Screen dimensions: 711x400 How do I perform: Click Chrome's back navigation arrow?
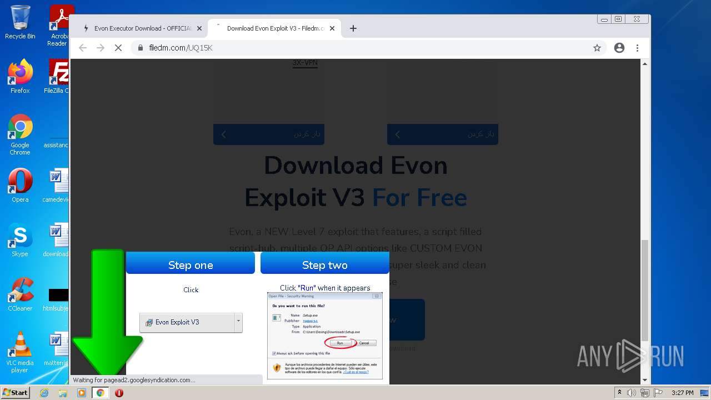point(83,48)
